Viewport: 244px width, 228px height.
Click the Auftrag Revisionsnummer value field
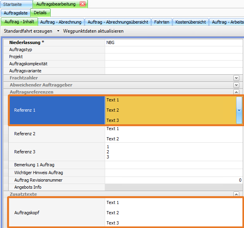coord(173,180)
